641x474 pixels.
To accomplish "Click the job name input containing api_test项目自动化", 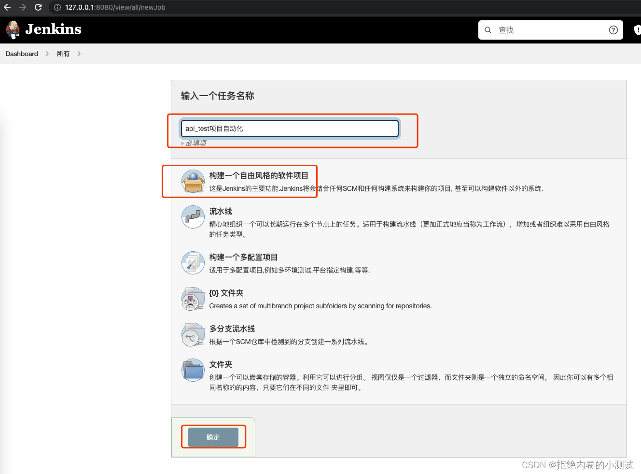I will pyautogui.click(x=289, y=129).
